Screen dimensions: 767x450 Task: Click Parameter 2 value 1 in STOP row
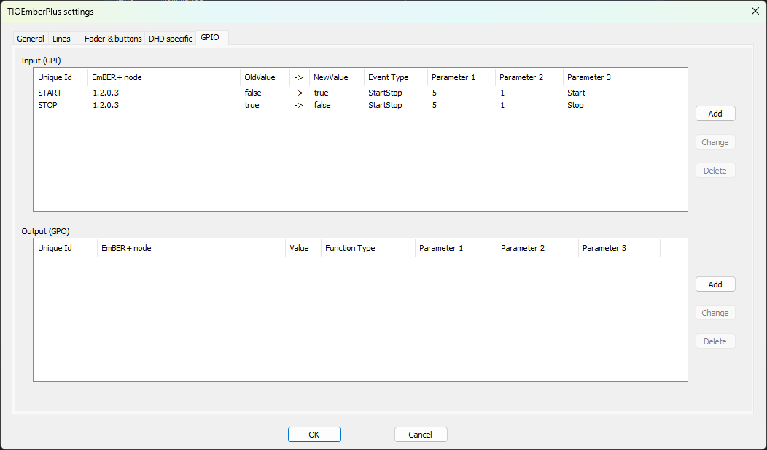click(502, 105)
